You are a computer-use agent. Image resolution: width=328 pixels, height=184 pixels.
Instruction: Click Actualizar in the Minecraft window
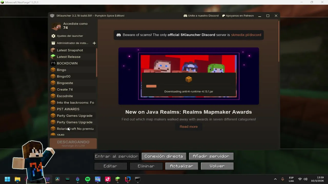[182, 166]
